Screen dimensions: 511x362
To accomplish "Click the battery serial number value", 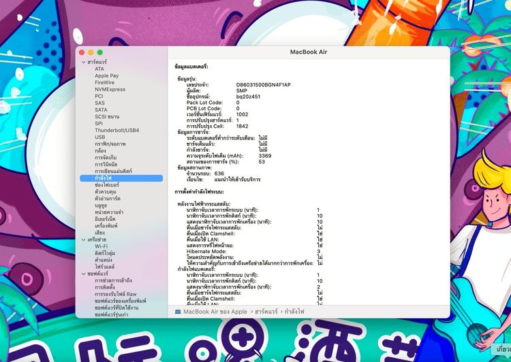I will [x=263, y=84].
